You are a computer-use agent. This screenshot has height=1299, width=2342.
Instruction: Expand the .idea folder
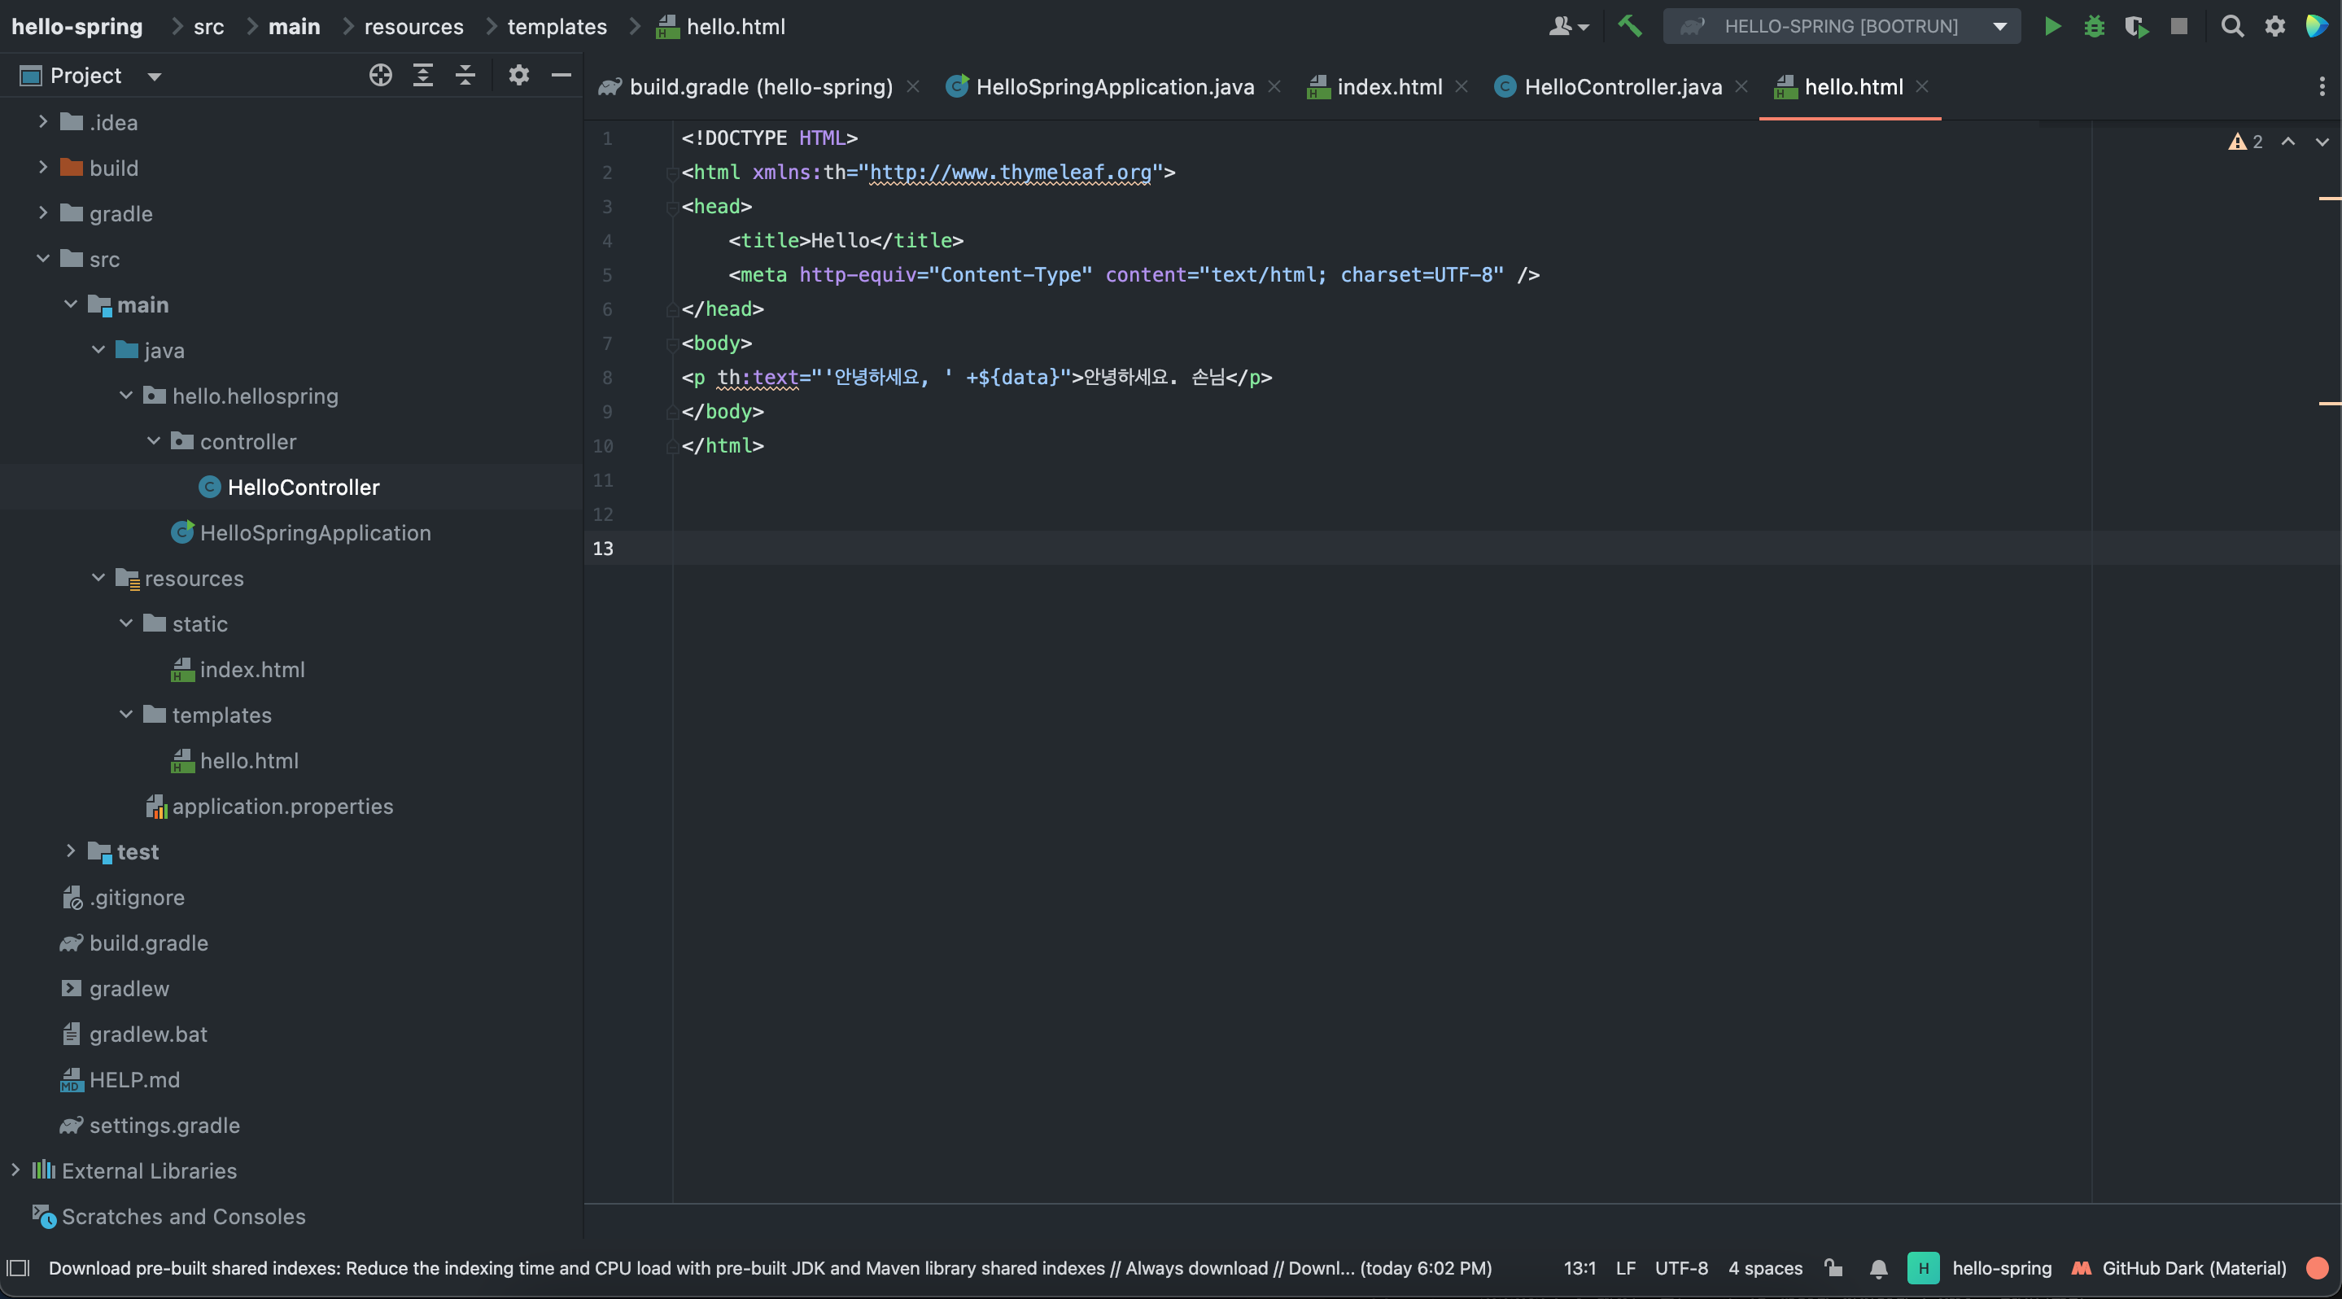point(43,122)
